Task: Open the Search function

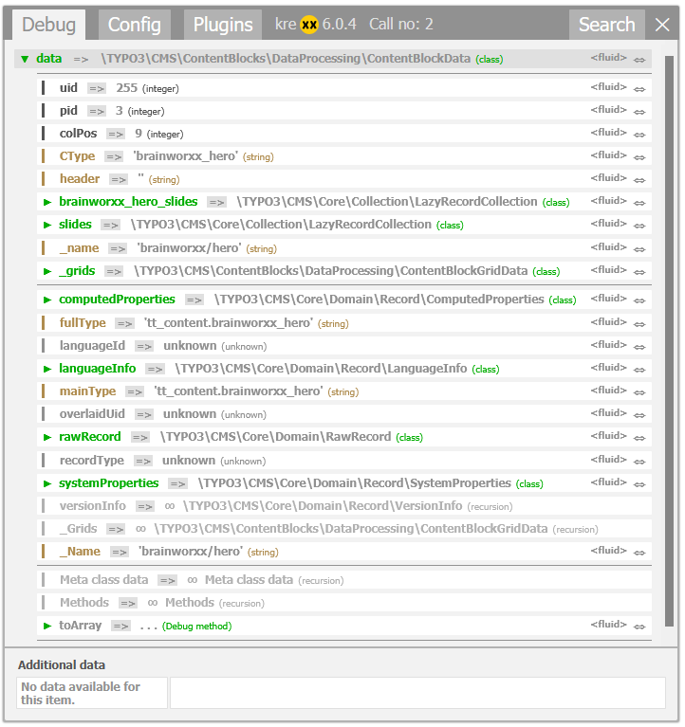Action: click(x=606, y=25)
